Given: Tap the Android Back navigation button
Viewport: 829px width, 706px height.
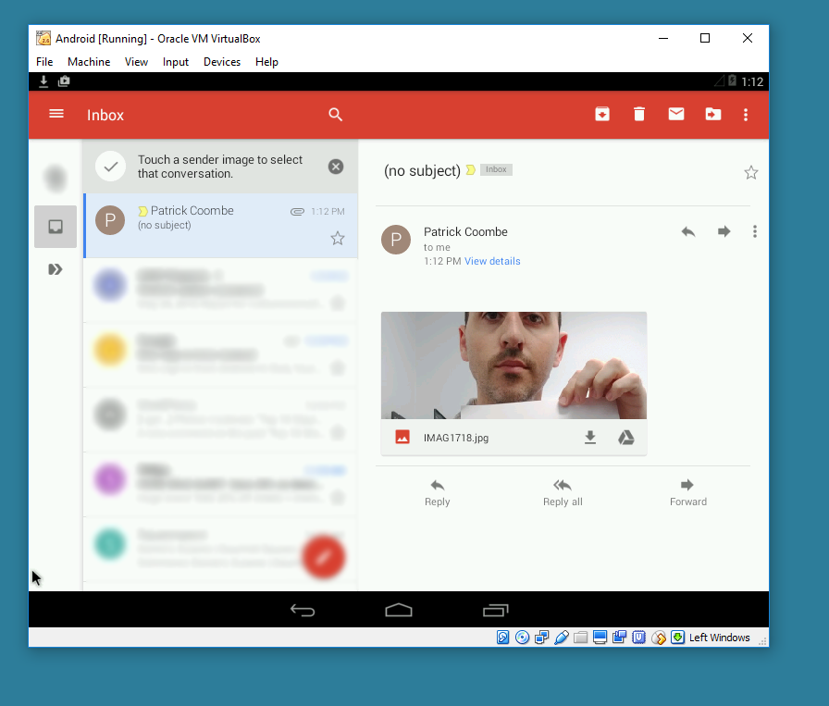Looking at the screenshot, I should (x=303, y=611).
